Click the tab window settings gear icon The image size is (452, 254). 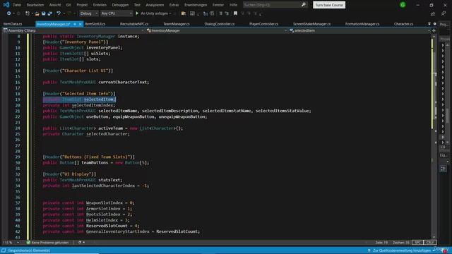tap(435, 24)
